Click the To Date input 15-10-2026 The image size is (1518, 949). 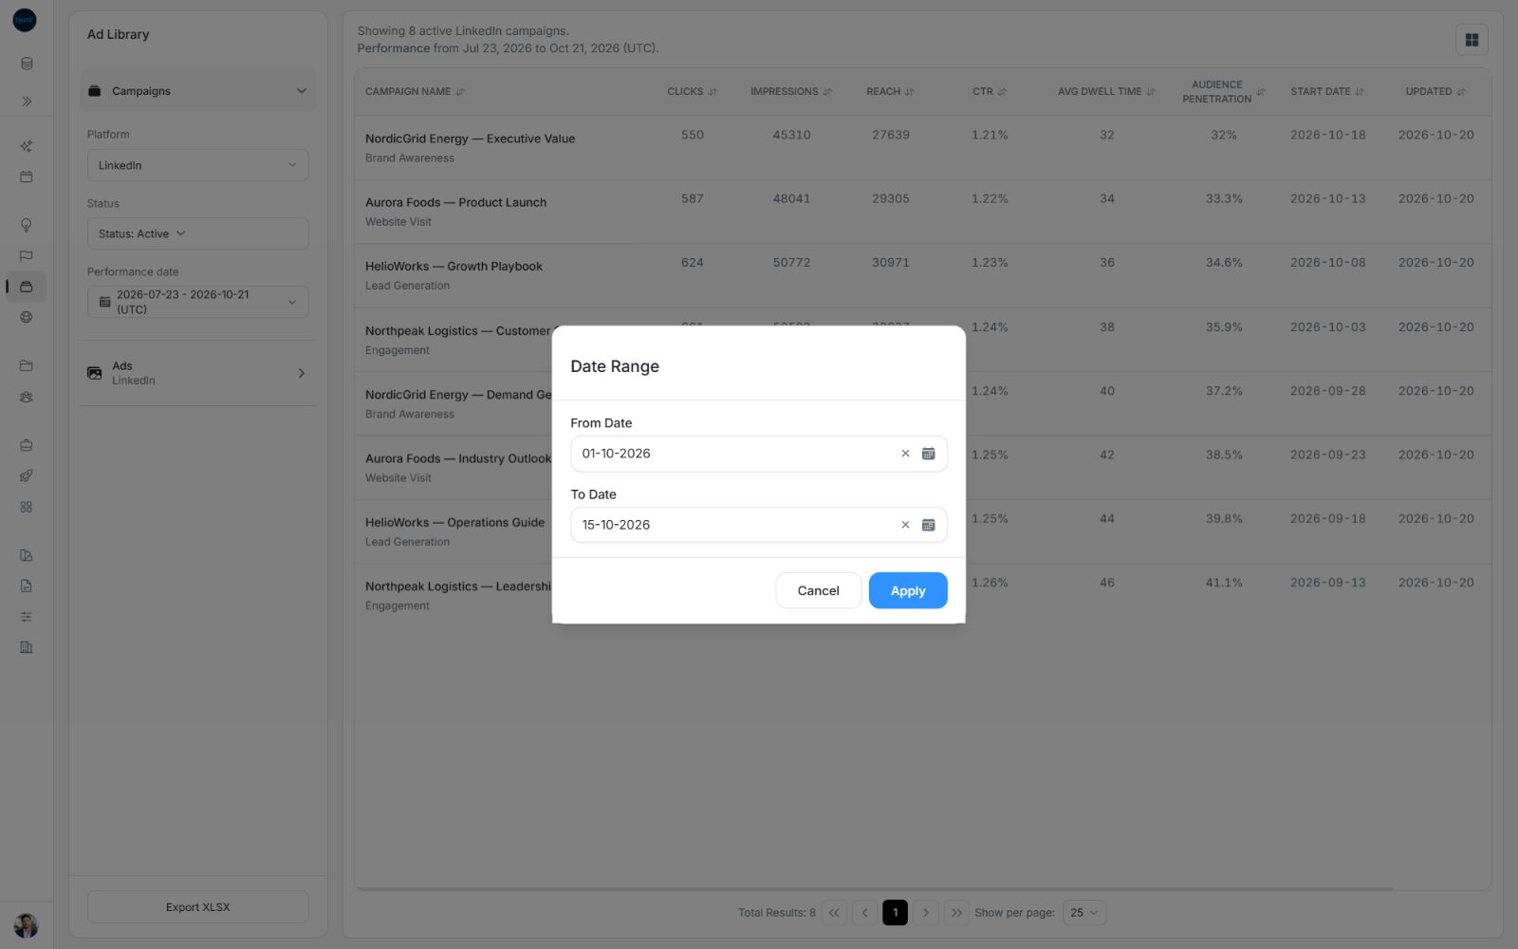[x=758, y=525]
